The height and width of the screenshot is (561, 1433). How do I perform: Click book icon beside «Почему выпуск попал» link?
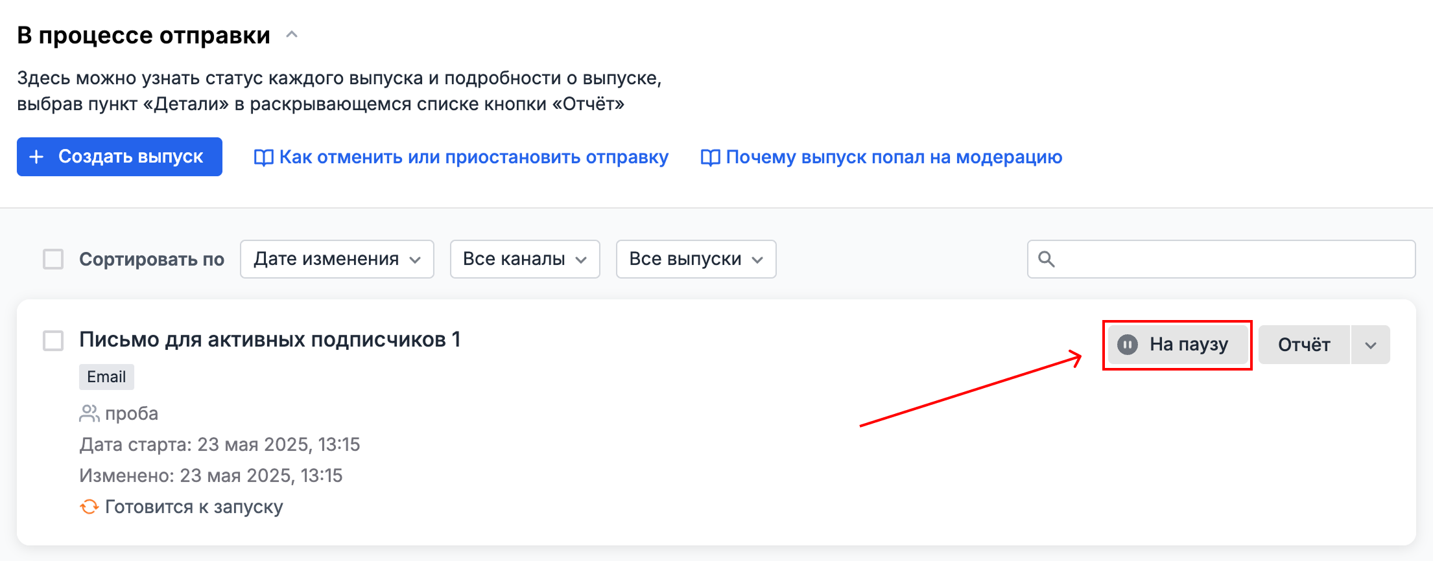(x=710, y=157)
